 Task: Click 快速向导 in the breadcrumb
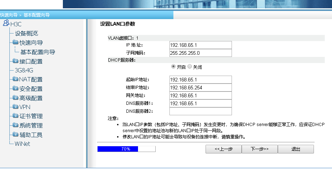[x=9, y=15]
